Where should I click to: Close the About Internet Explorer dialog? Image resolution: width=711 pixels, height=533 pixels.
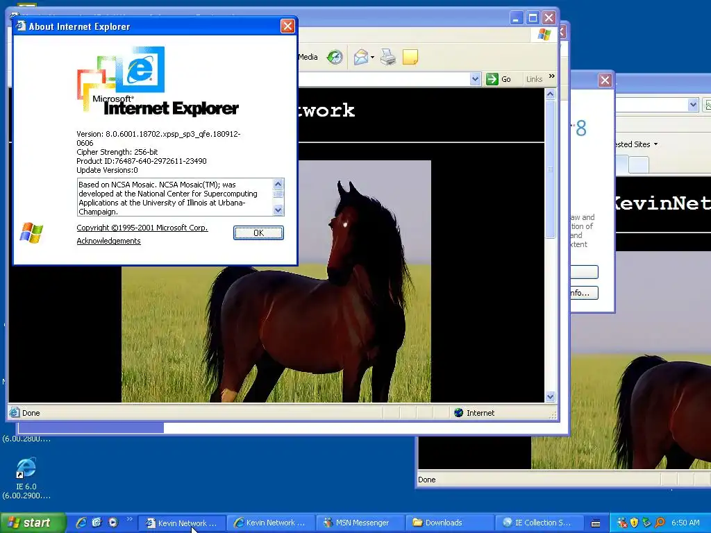(287, 26)
